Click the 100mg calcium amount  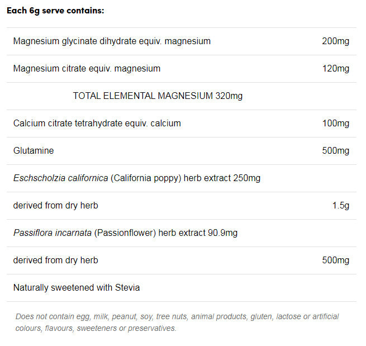coord(335,123)
